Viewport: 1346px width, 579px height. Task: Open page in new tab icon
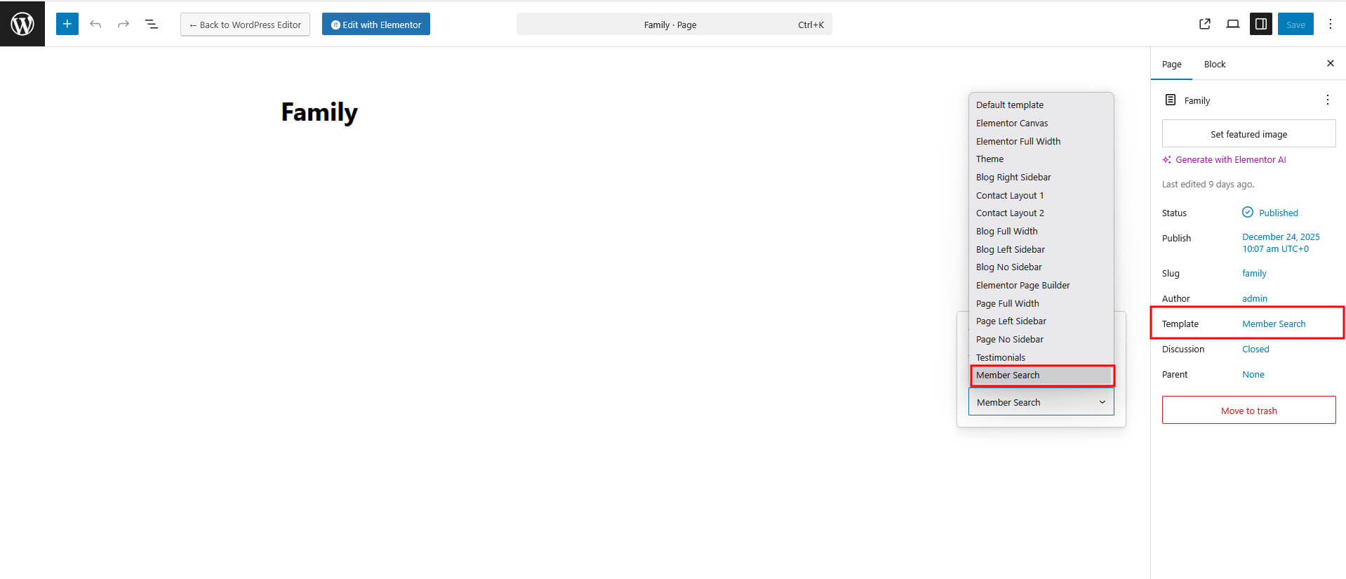point(1205,24)
